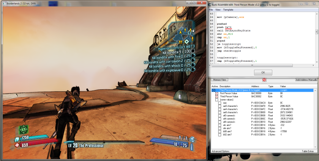Click the Borderlands 2 window title icon
This screenshot has width=319, height=161.
(5, 3)
